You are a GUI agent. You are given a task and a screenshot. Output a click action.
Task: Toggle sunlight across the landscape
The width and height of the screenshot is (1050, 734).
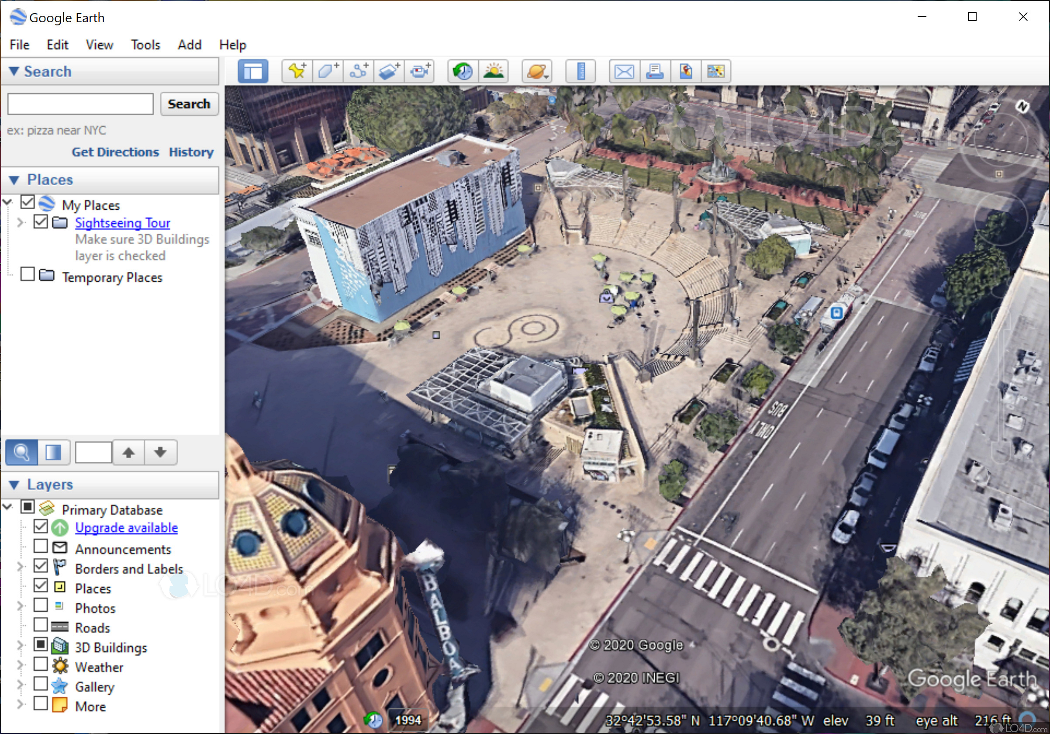pyautogui.click(x=493, y=71)
